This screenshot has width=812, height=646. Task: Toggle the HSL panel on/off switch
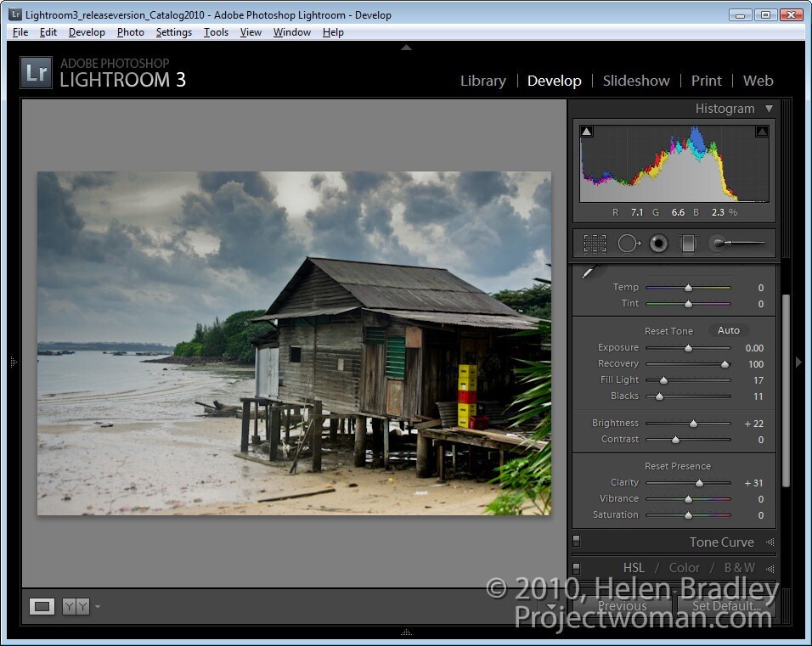coord(577,568)
